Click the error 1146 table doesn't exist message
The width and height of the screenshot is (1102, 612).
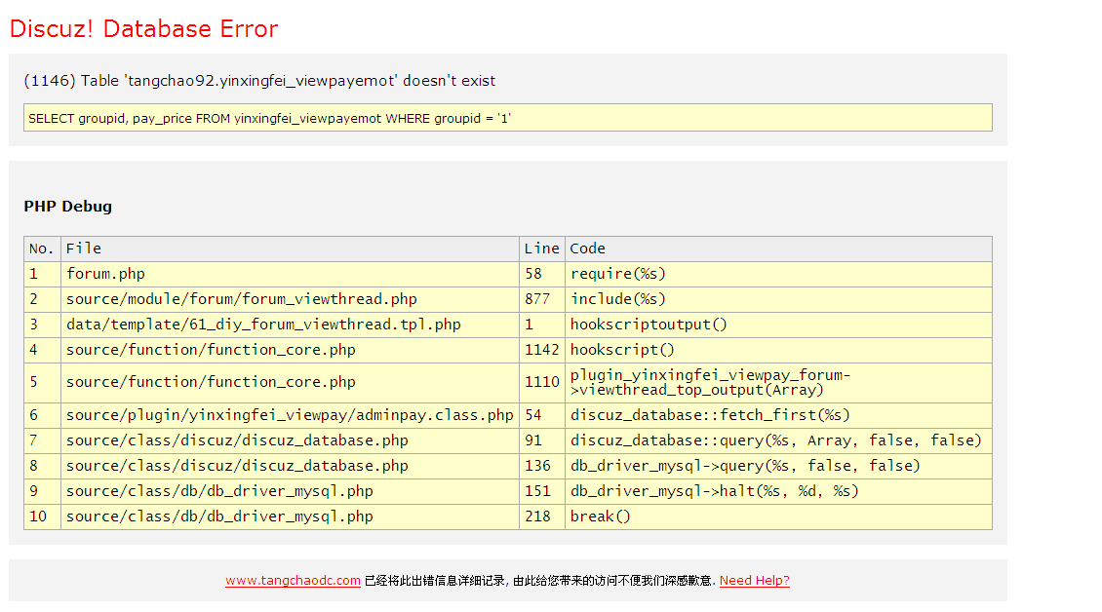click(x=259, y=81)
